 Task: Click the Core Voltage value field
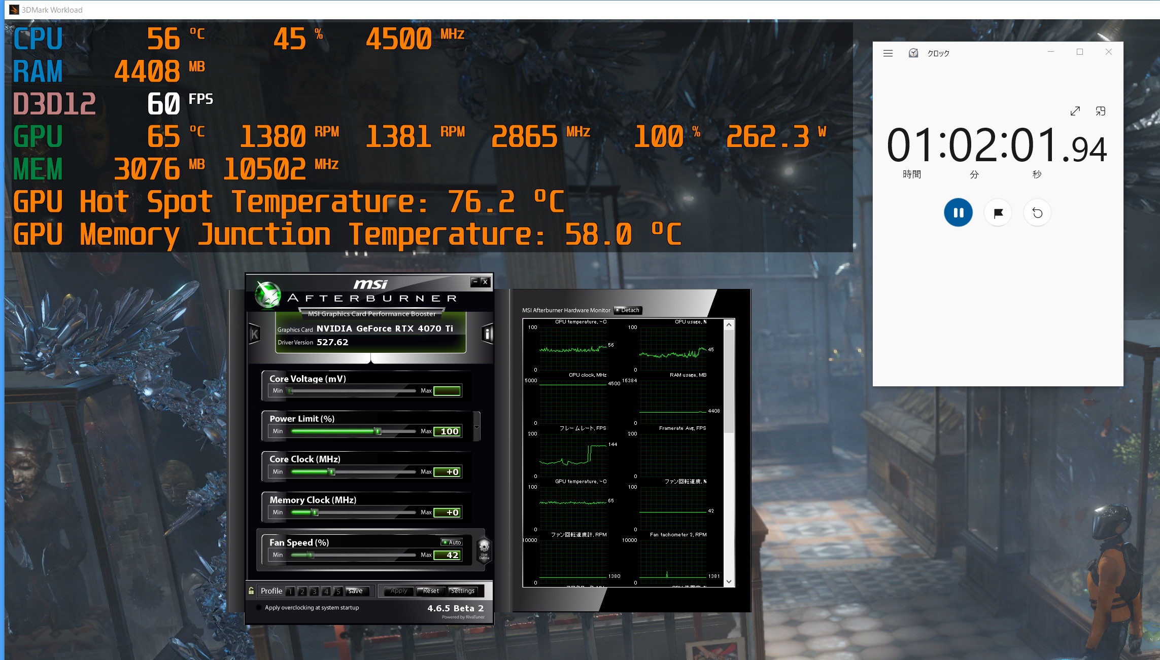(447, 391)
